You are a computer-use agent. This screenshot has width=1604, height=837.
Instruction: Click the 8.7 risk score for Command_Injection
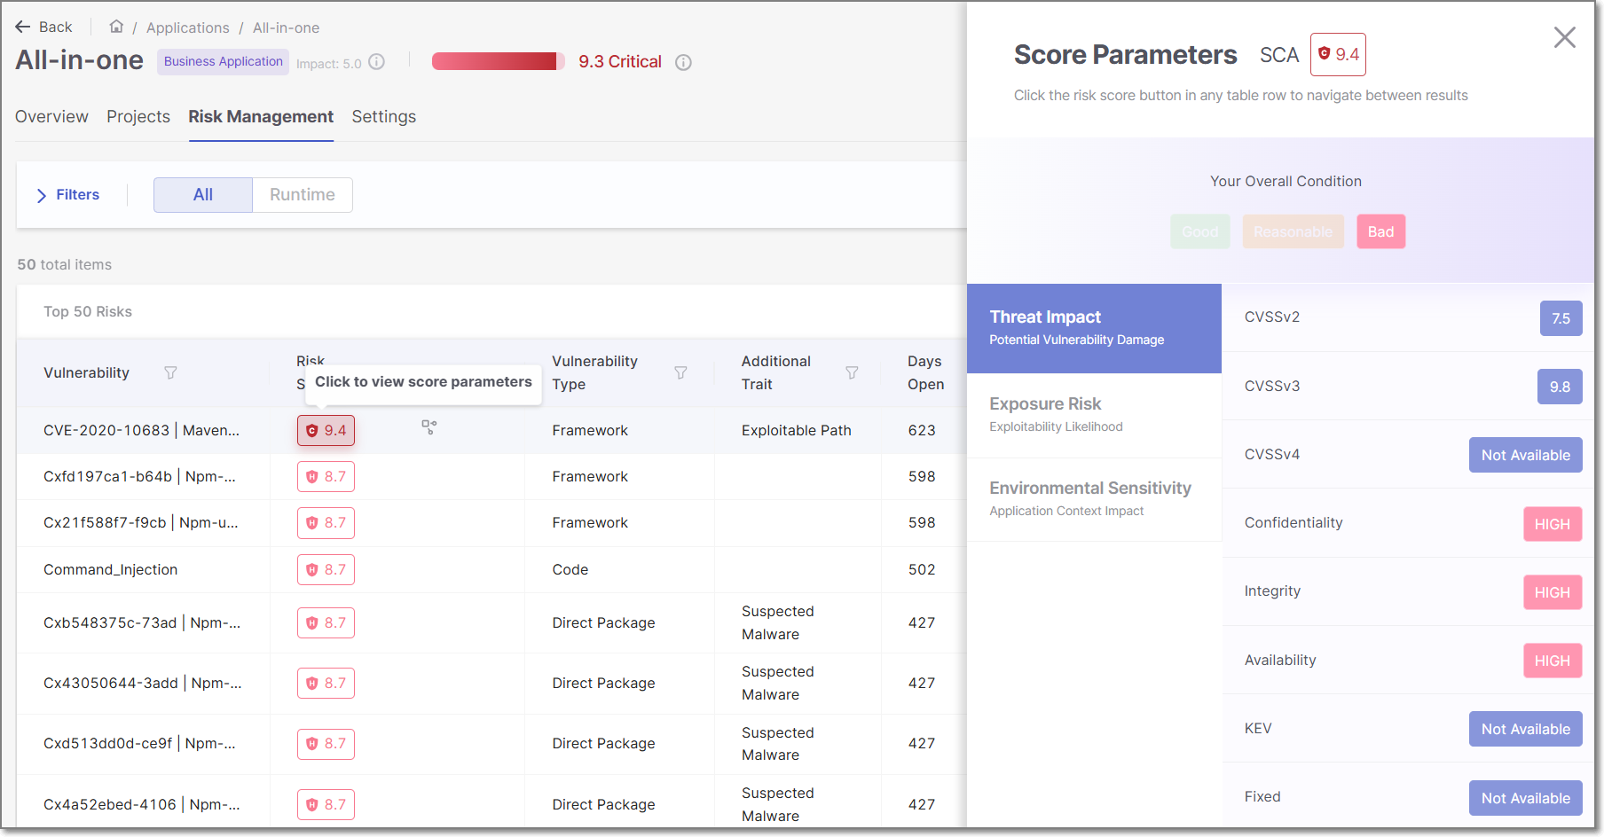(326, 569)
